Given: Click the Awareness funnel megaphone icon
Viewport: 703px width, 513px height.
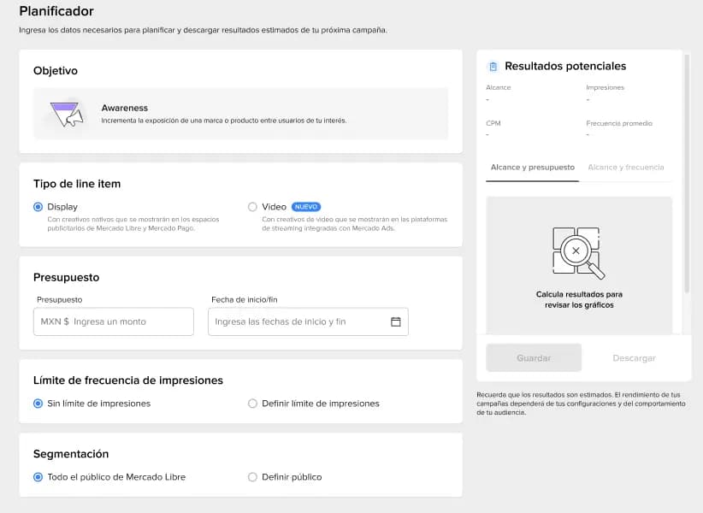Looking at the screenshot, I should (67, 115).
